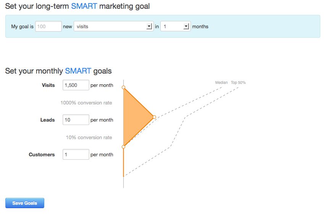Image resolution: width=326 pixels, height=215 pixels.
Task: Click the 1000% conversion rate text
Action: 86,103
